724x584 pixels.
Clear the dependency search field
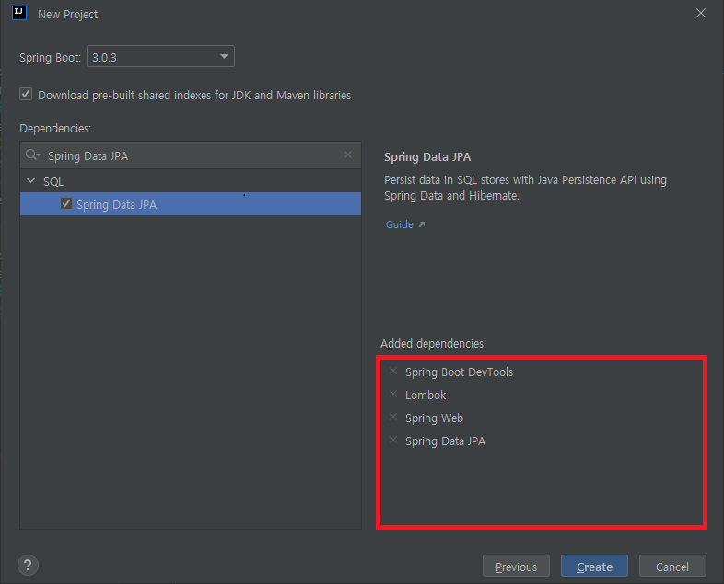tap(348, 155)
